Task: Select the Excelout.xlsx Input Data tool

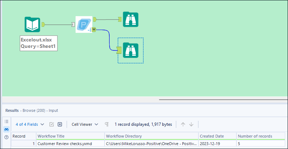Action: click(32, 25)
